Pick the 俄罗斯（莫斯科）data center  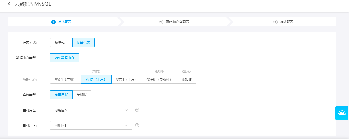point(160,80)
